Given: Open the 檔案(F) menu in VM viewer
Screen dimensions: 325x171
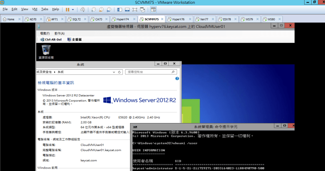Looking at the screenshot, I should (x=45, y=33).
